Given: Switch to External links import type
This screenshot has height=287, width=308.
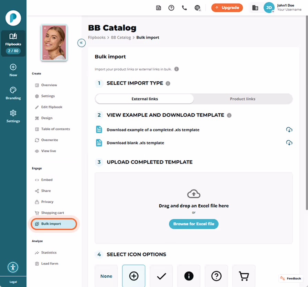Looking at the screenshot, I should click(x=145, y=99).
